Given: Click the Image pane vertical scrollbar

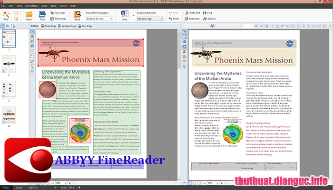Looking at the screenshot, I should click(179, 105).
